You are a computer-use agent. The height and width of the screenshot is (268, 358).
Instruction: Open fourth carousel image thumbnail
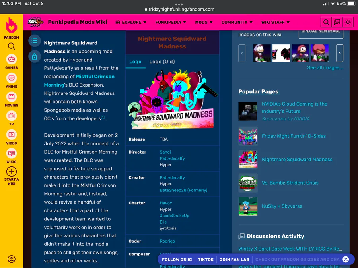coord(320,53)
